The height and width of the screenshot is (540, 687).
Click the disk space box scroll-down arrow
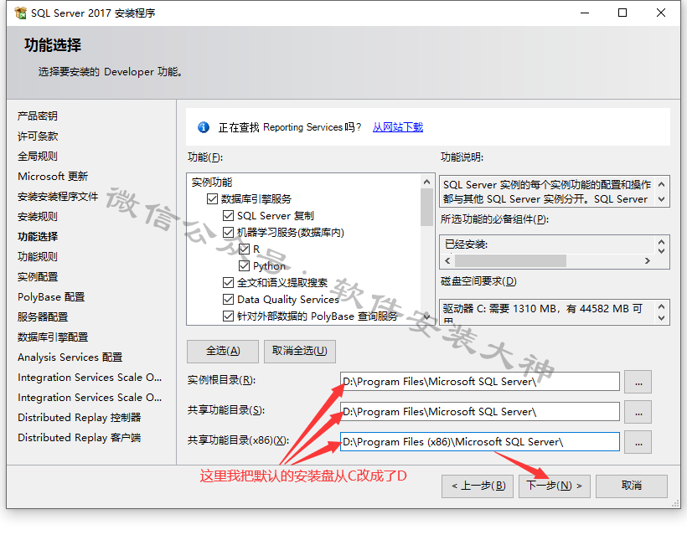pyautogui.click(x=662, y=318)
